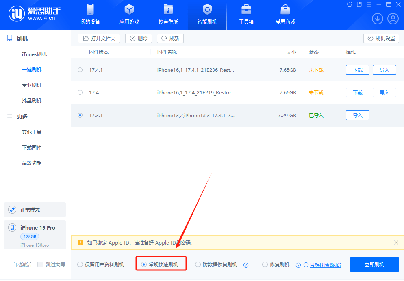Click the 128GB storage badge
The width and height of the screenshot is (404, 281).
[x=30, y=236]
